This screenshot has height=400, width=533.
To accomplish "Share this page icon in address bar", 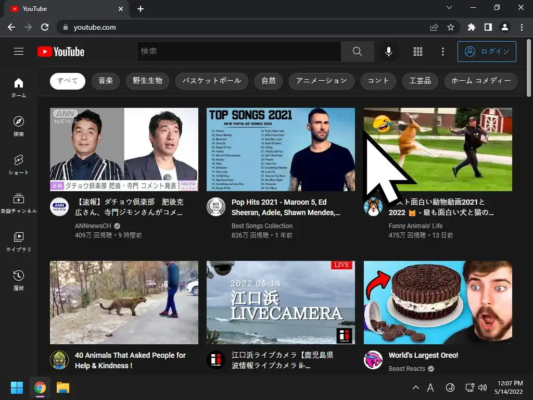I will 434,27.
